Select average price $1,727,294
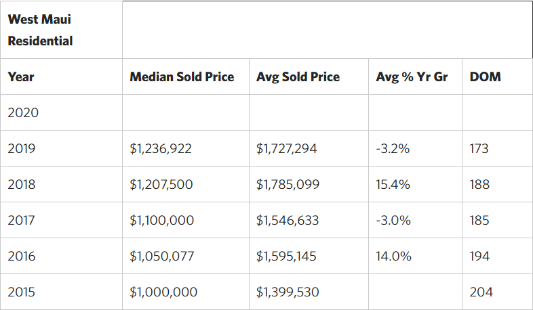 pos(287,148)
